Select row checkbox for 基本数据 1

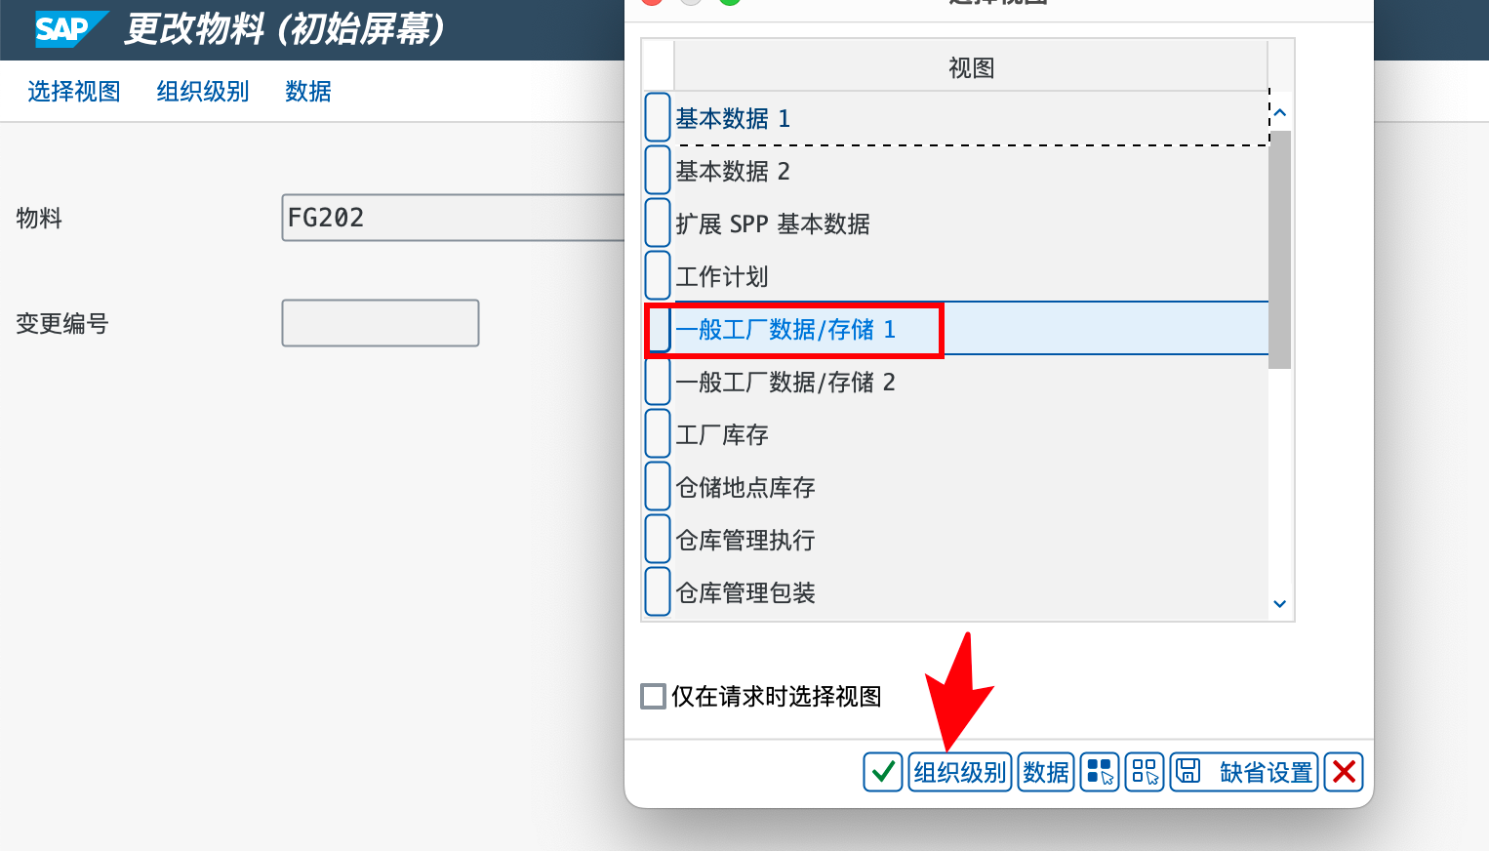click(x=658, y=118)
